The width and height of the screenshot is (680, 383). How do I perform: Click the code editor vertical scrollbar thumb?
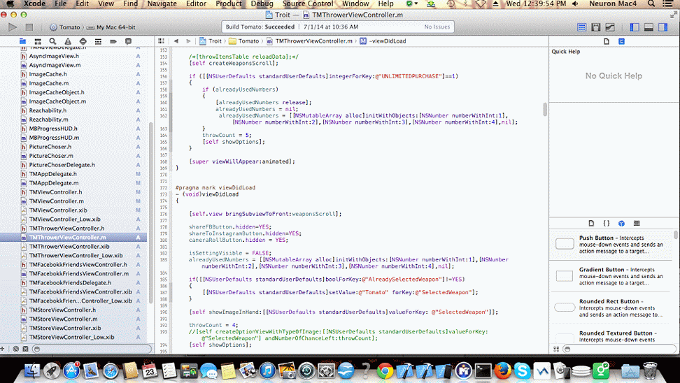coord(545,109)
